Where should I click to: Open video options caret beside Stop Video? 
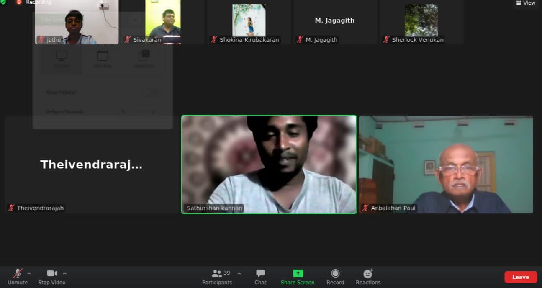64,273
